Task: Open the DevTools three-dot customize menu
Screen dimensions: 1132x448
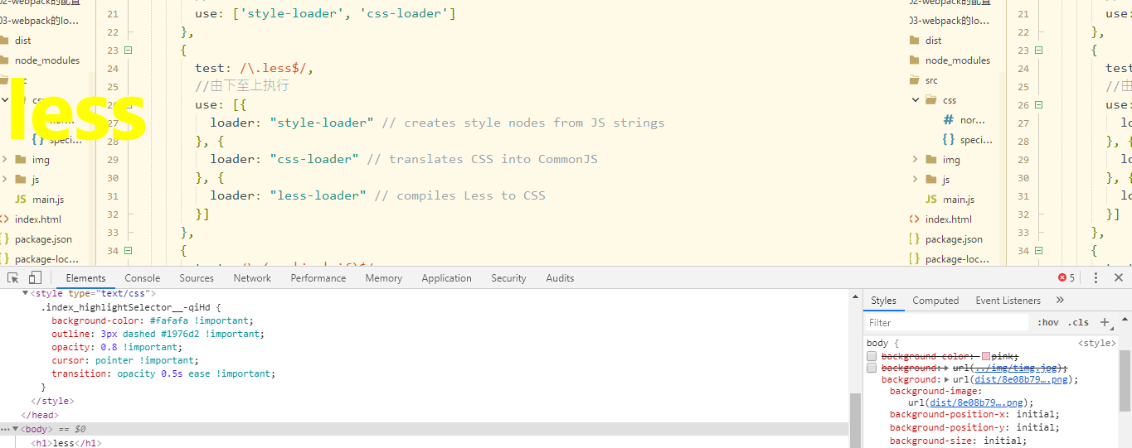Action: tap(1096, 278)
